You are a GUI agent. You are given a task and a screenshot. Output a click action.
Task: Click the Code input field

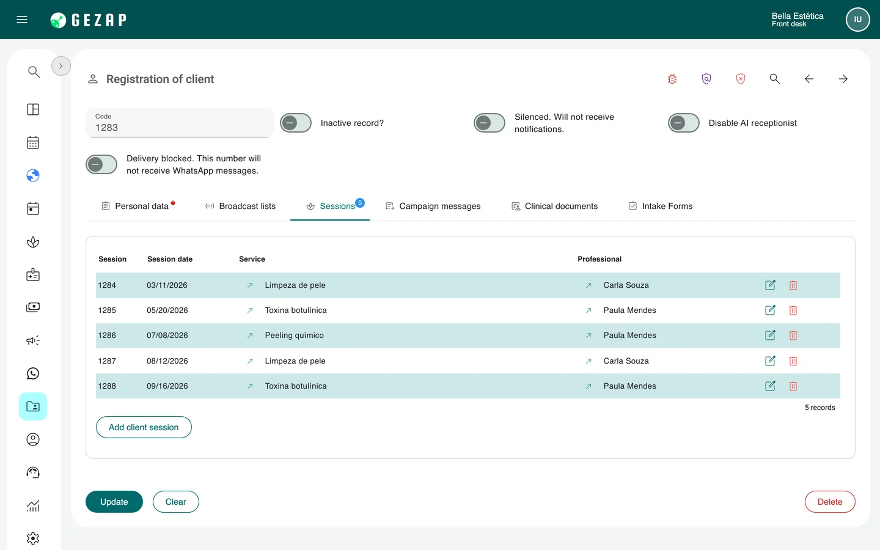(180, 123)
